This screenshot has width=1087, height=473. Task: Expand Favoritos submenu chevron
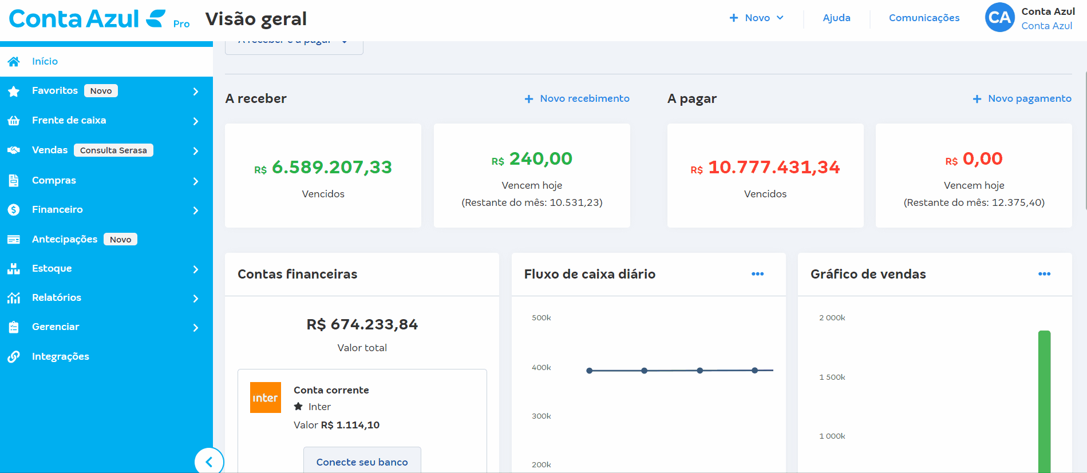pos(196,92)
